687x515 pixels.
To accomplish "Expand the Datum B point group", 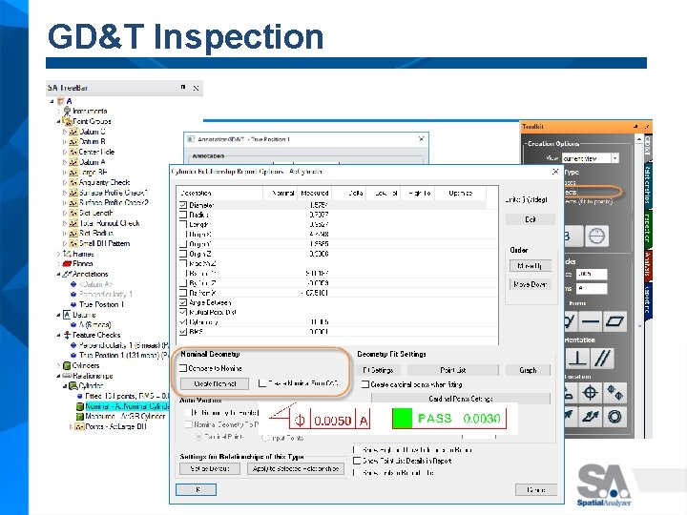I will pos(65,142).
